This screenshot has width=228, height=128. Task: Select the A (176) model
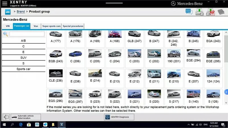pos(75,39)
